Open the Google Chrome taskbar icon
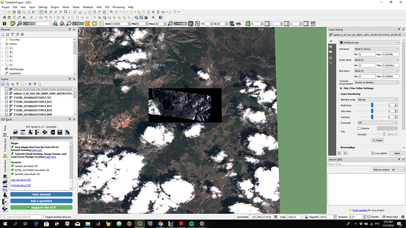This screenshot has width=406, height=228. (x=161, y=224)
